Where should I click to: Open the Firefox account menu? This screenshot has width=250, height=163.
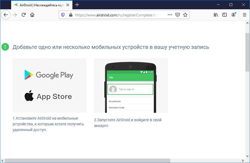point(233,15)
